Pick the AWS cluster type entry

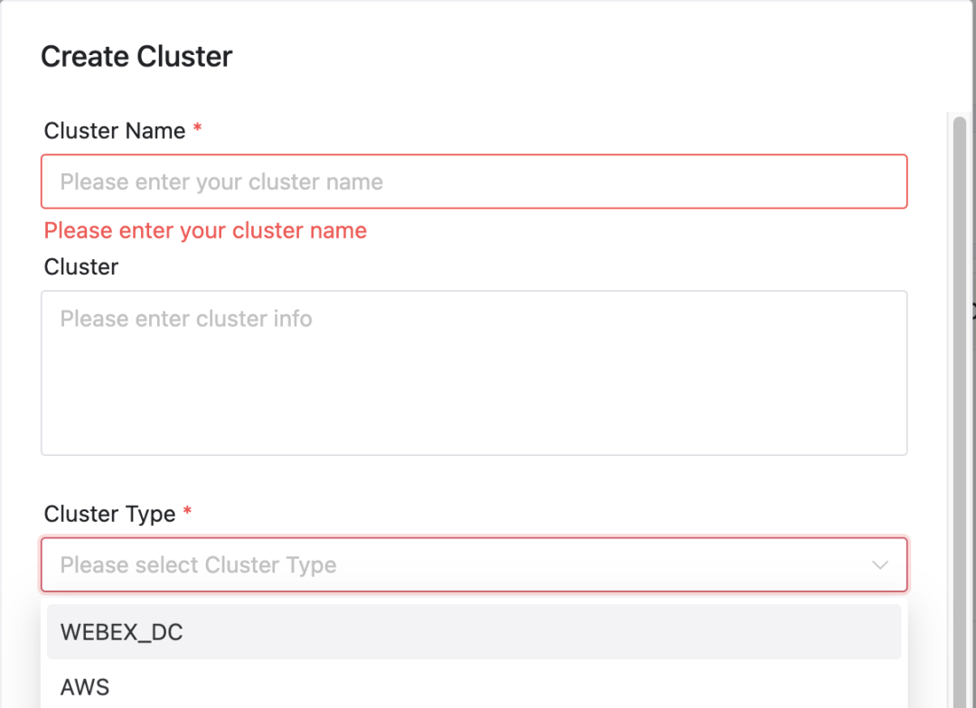(474, 687)
